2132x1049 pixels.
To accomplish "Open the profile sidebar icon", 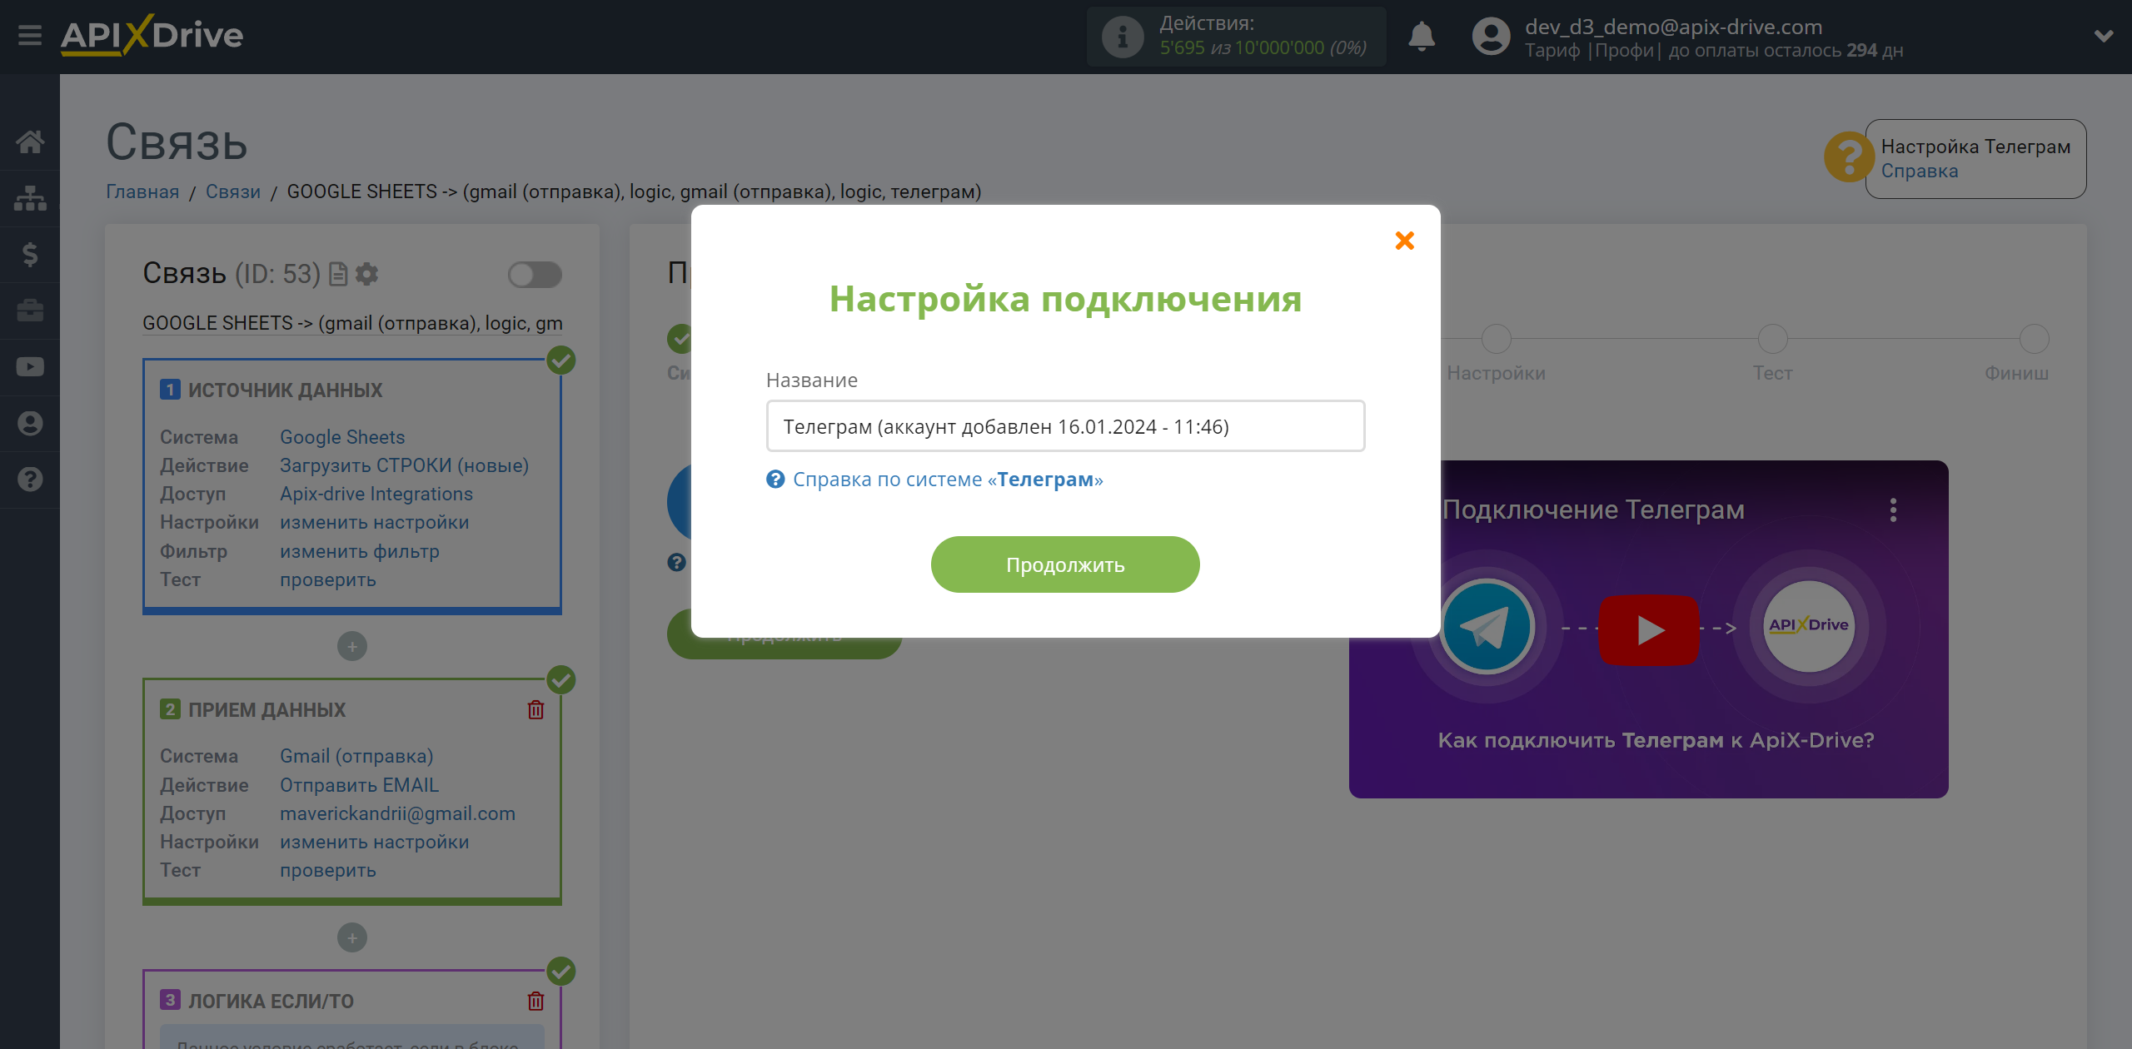I will [x=30, y=423].
